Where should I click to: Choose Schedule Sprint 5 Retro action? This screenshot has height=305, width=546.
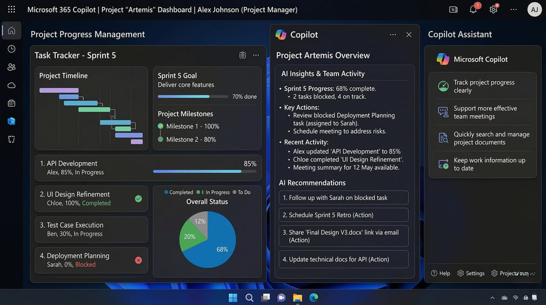pos(344,215)
